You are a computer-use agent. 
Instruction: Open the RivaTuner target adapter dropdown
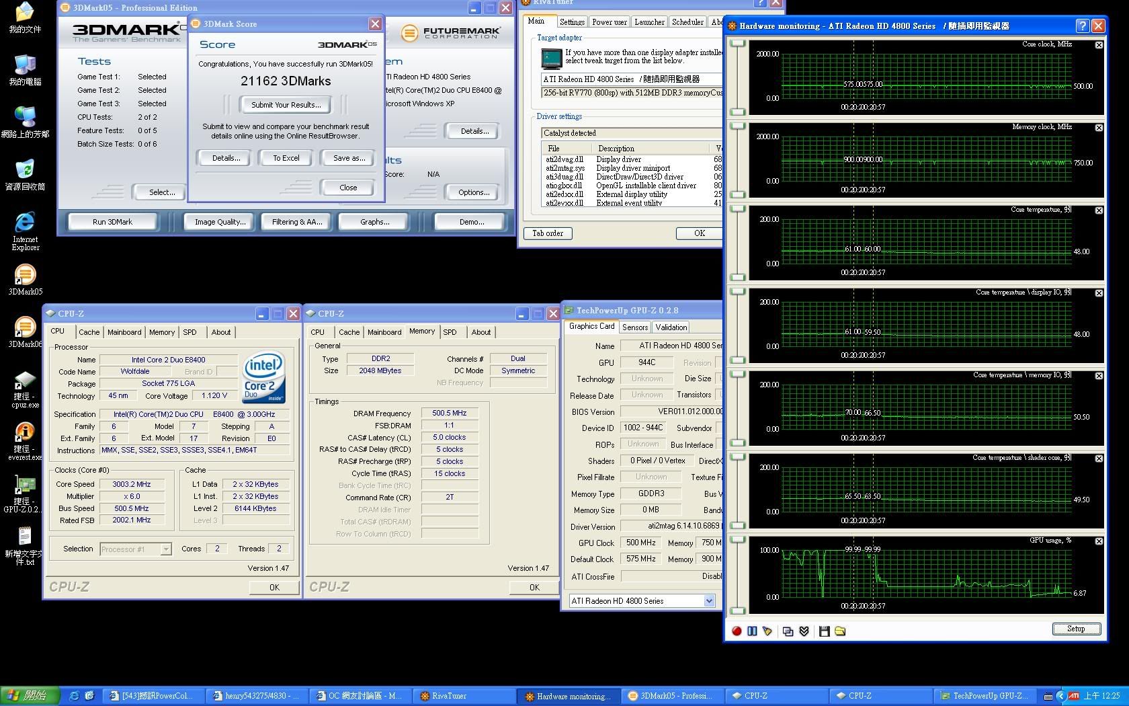click(x=632, y=79)
